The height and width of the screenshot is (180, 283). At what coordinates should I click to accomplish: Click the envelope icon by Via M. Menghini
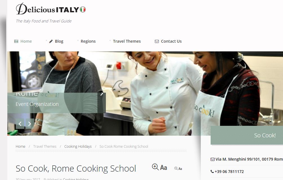pos(213,159)
